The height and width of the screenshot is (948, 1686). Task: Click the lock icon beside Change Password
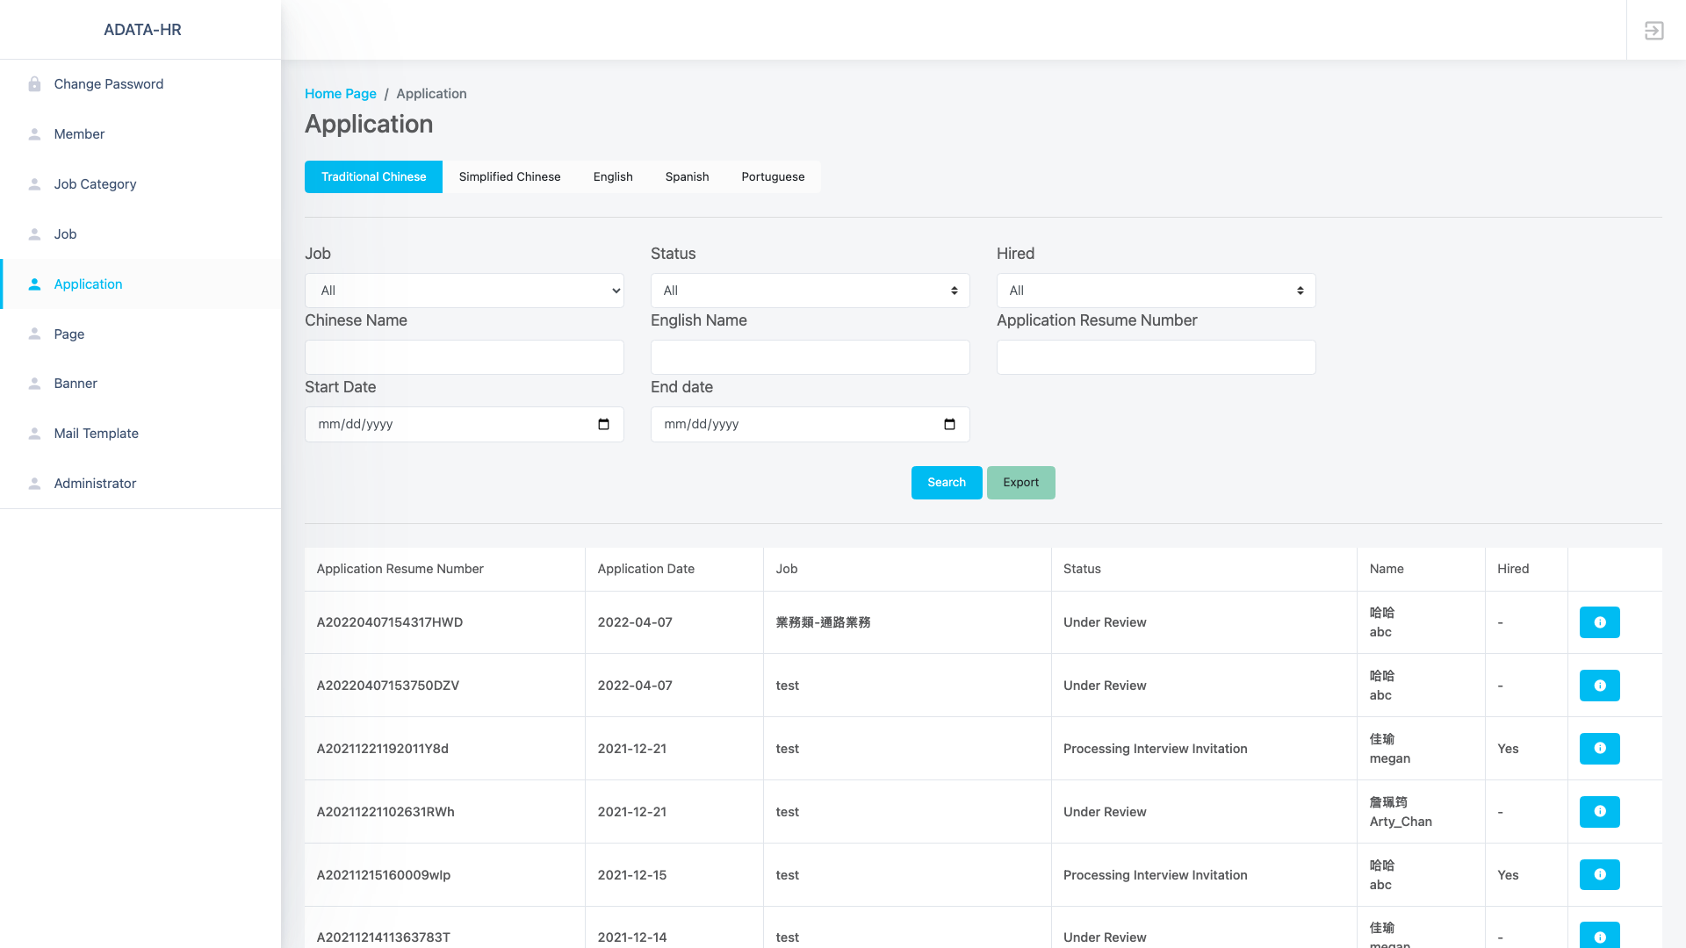click(x=34, y=84)
